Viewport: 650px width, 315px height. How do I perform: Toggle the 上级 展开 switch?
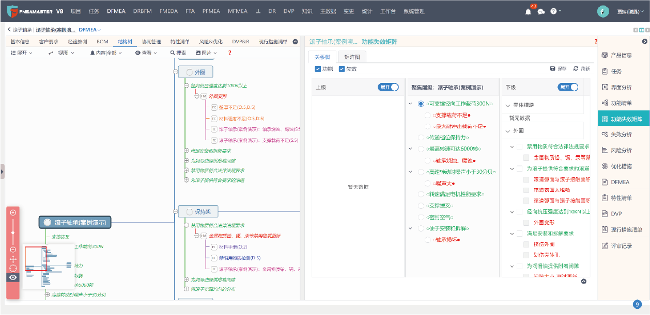pyautogui.click(x=388, y=88)
